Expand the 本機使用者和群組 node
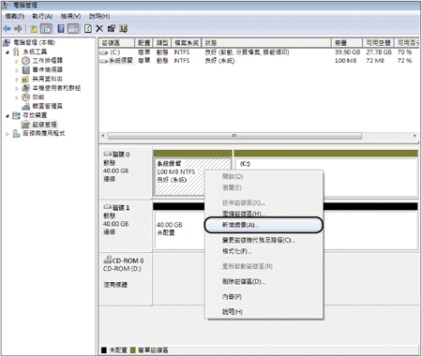This screenshot has width=422, height=357. (x=17, y=88)
